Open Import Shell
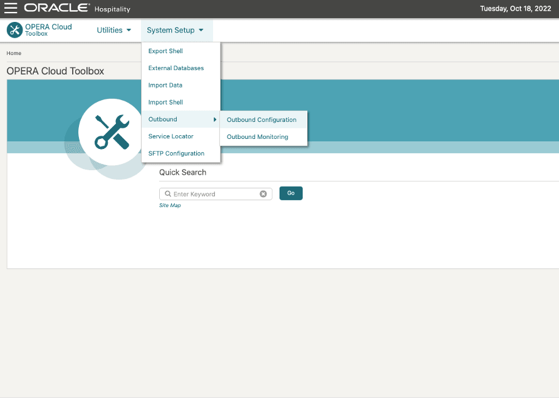Screen dimensions: 559x398 coord(165,102)
